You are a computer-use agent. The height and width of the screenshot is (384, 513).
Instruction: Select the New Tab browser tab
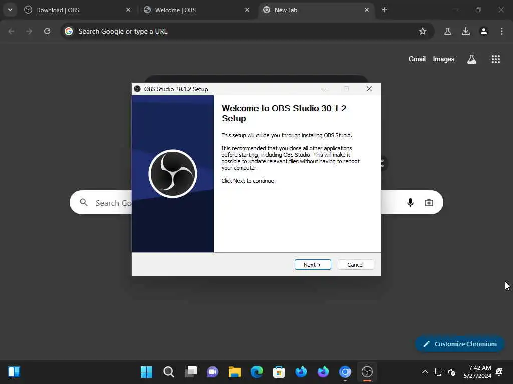point(316,10)
